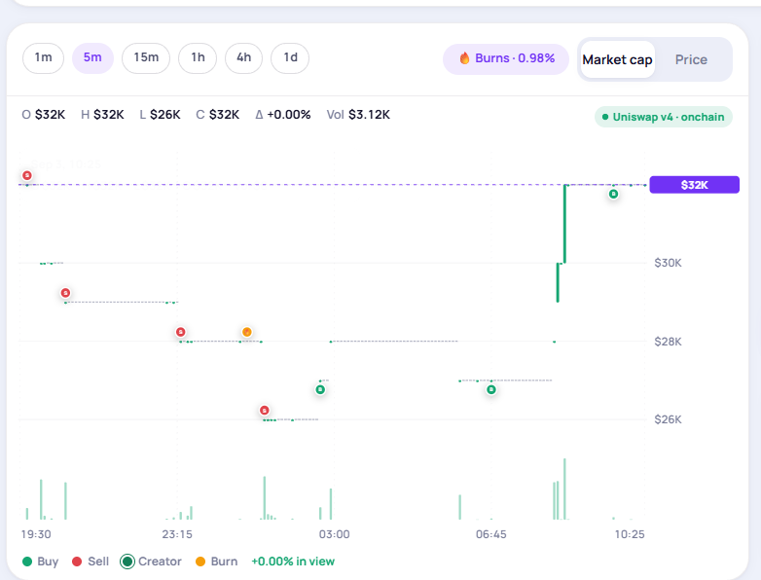Click the sell marker just under $30K

(65, 293)
